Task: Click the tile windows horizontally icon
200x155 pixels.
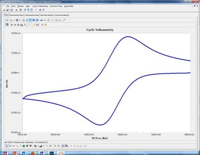Action: pos(25,10)
